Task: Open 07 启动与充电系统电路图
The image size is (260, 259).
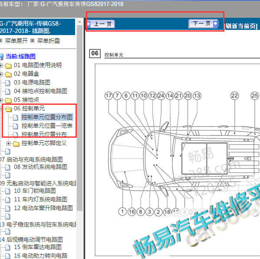Action: click(x=31, y=159)
